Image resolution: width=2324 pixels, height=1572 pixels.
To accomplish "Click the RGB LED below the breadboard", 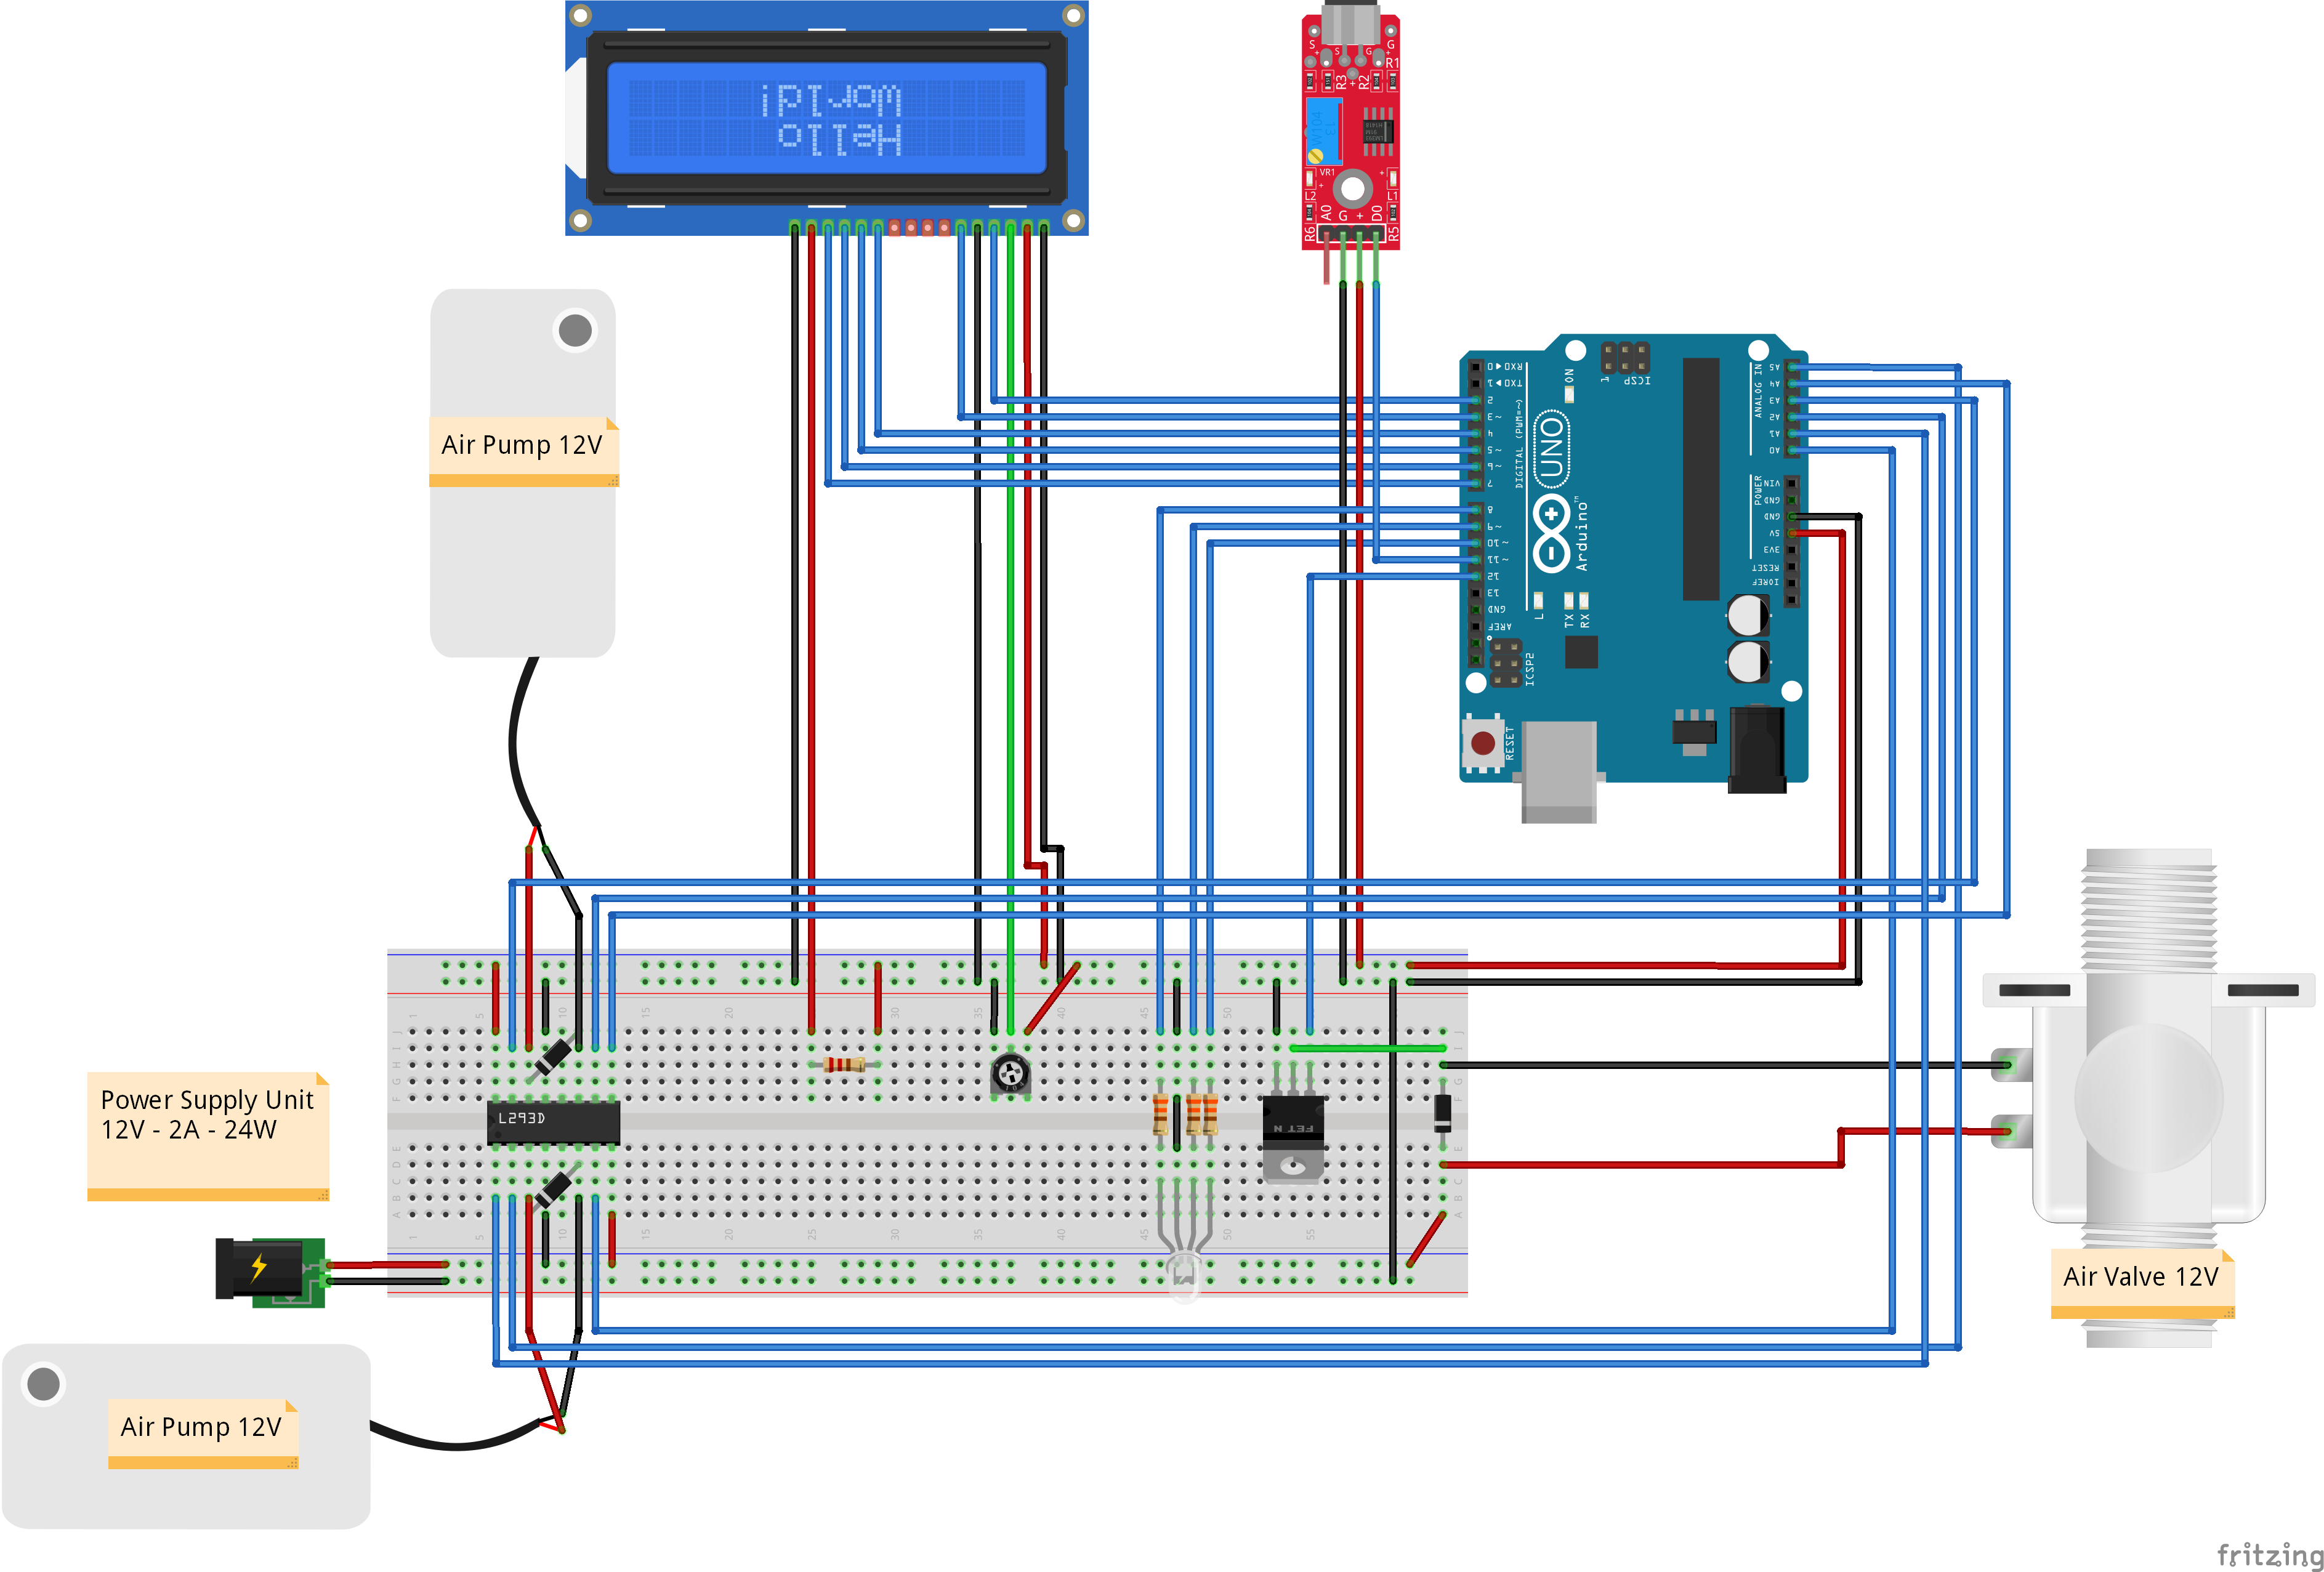I will (1184, 1276).
